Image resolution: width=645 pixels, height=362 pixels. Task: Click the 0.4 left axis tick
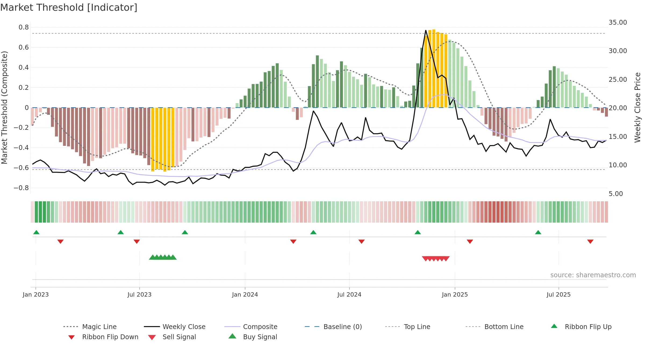pyautogui.click(x=24, y=68)
